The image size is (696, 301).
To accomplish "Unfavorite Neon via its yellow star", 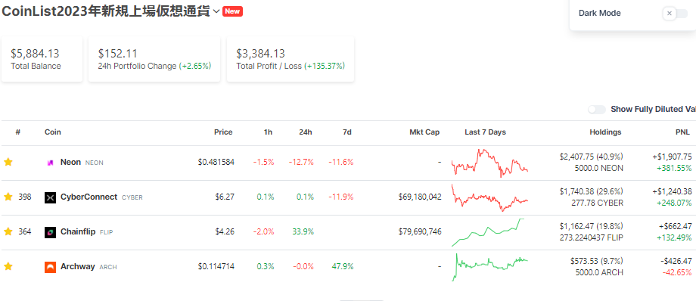I will coord(8,162).
